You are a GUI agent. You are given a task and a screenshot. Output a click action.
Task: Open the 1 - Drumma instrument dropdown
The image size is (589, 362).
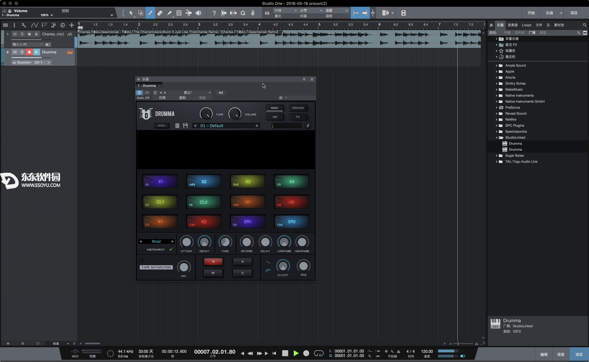[x=149, y=86]
